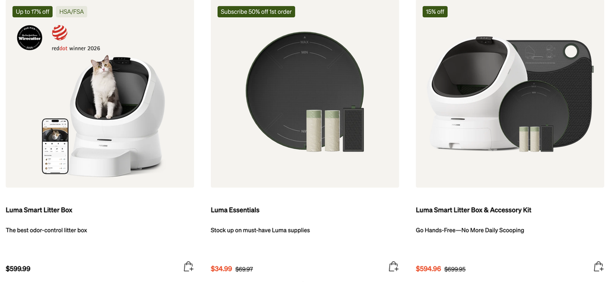Click the $594.96 sale price
608x282 pixels.
click(429, 269)
